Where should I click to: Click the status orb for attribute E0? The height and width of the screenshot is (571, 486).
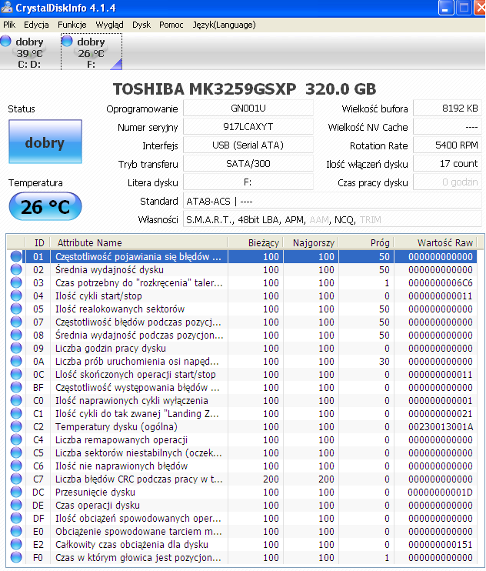16,531
